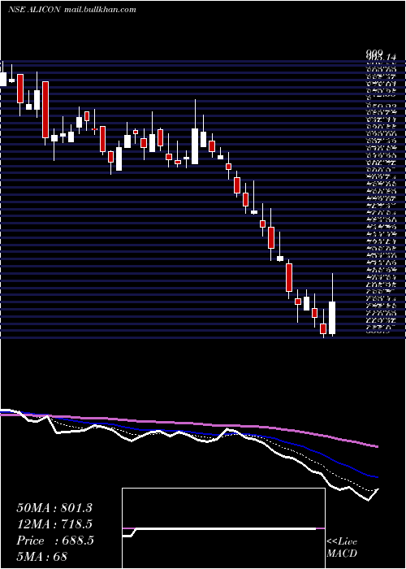Image resolution: width=406 pixels, height=569 pixels.
Task: Click the MACD inset panel
Action: click(x=223, y=528)
